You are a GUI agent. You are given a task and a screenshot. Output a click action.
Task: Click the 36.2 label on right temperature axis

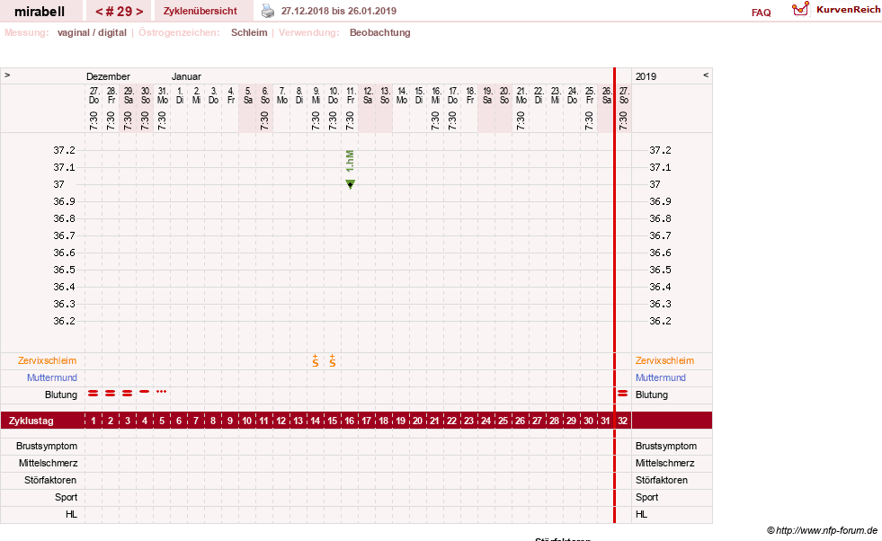point(660,321)
